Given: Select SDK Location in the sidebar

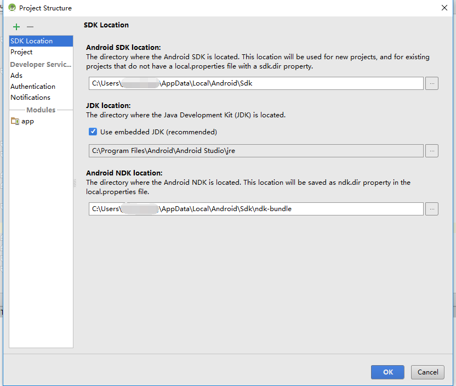Looking at the screenshot, I should point(41,41).
